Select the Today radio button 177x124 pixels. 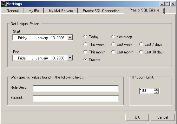point(91,37)
